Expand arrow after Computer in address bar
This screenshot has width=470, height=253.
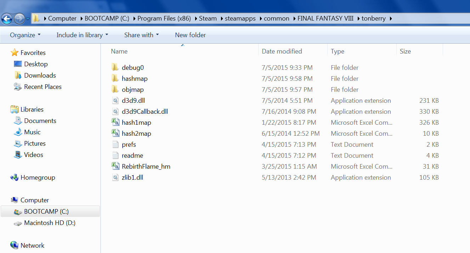point(81,18)
